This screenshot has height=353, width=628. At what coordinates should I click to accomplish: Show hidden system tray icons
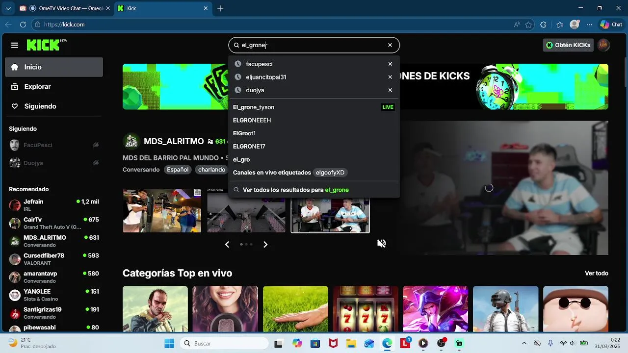[x=524, y=343]
